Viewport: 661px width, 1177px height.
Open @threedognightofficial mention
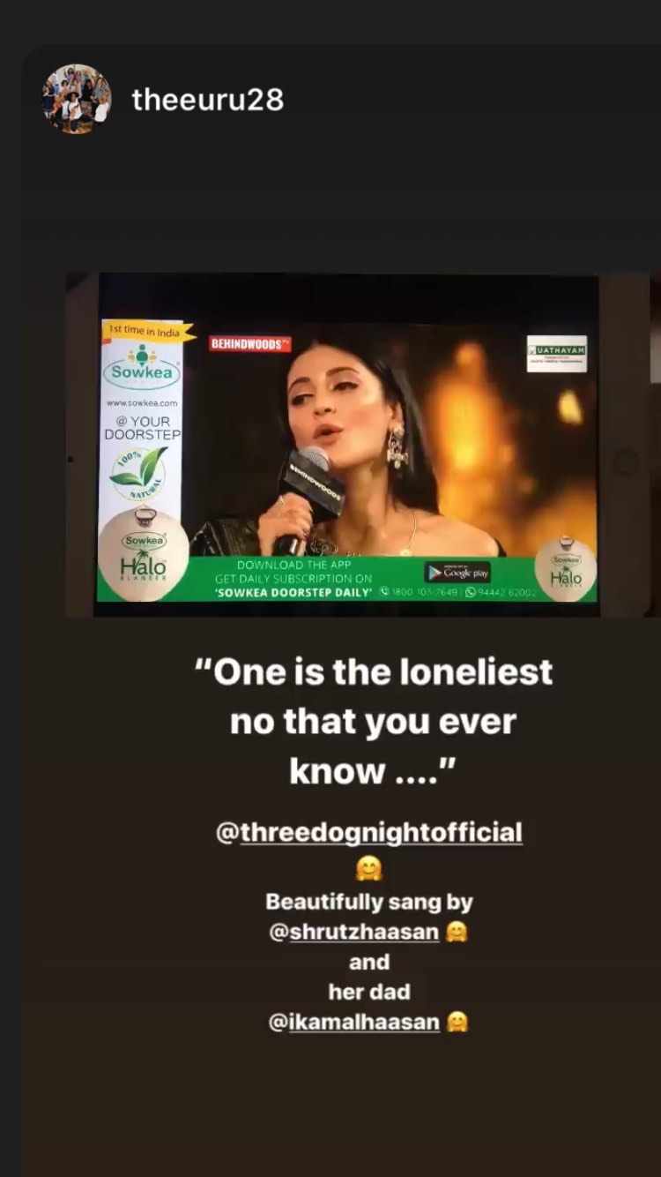pyautogui.click(x=369, y=832)
